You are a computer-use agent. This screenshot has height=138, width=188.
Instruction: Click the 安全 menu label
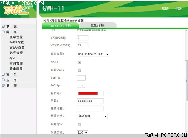11,74
